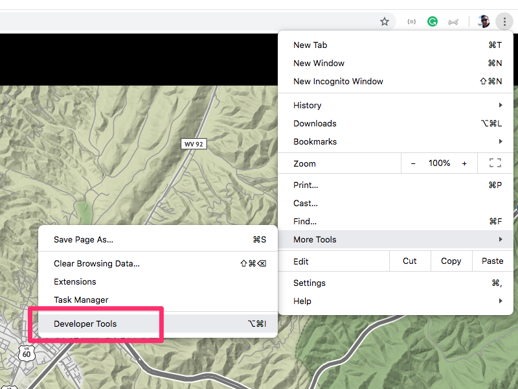Open the Grammarly extension icon

tap(433, 21)
